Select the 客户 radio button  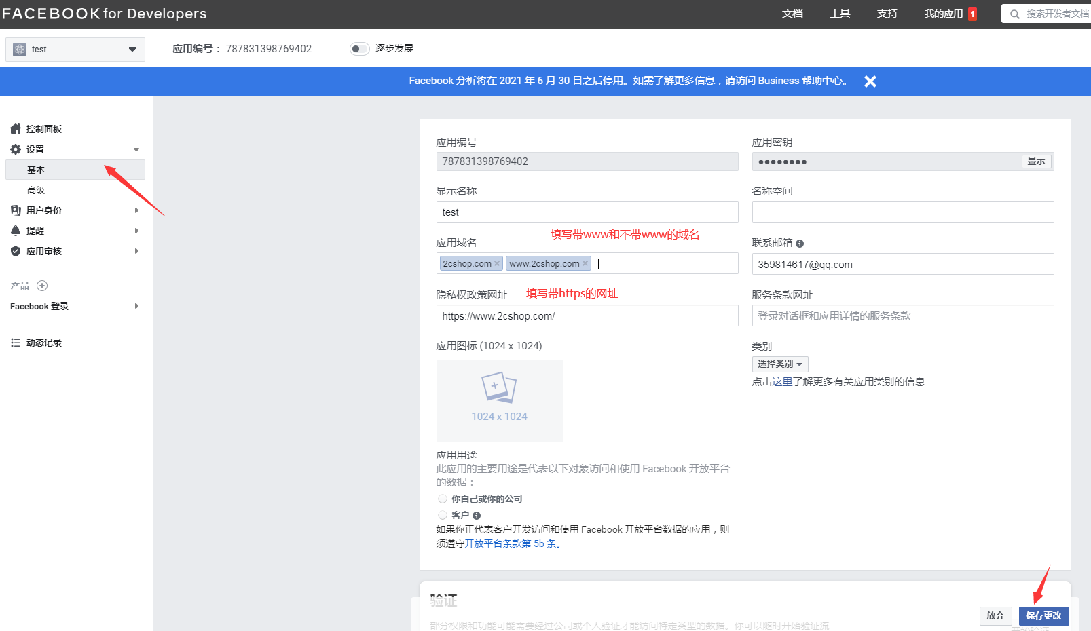coord(443,515)
